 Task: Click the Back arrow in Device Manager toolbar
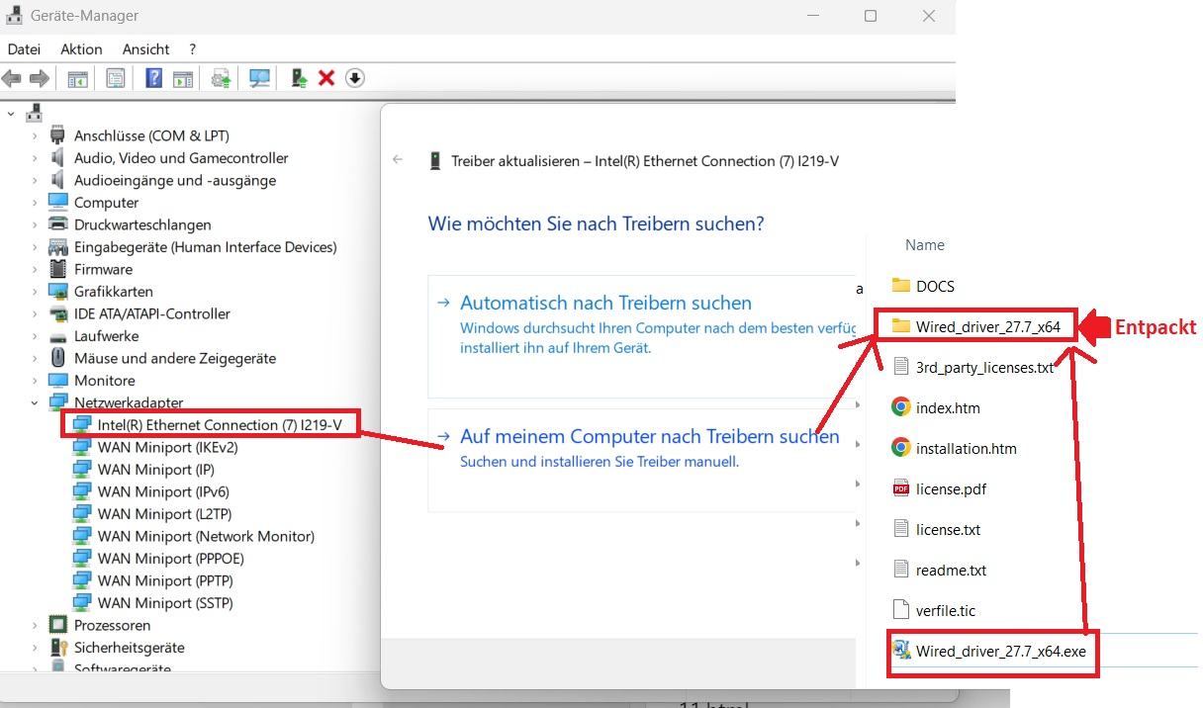coord(12,78)
